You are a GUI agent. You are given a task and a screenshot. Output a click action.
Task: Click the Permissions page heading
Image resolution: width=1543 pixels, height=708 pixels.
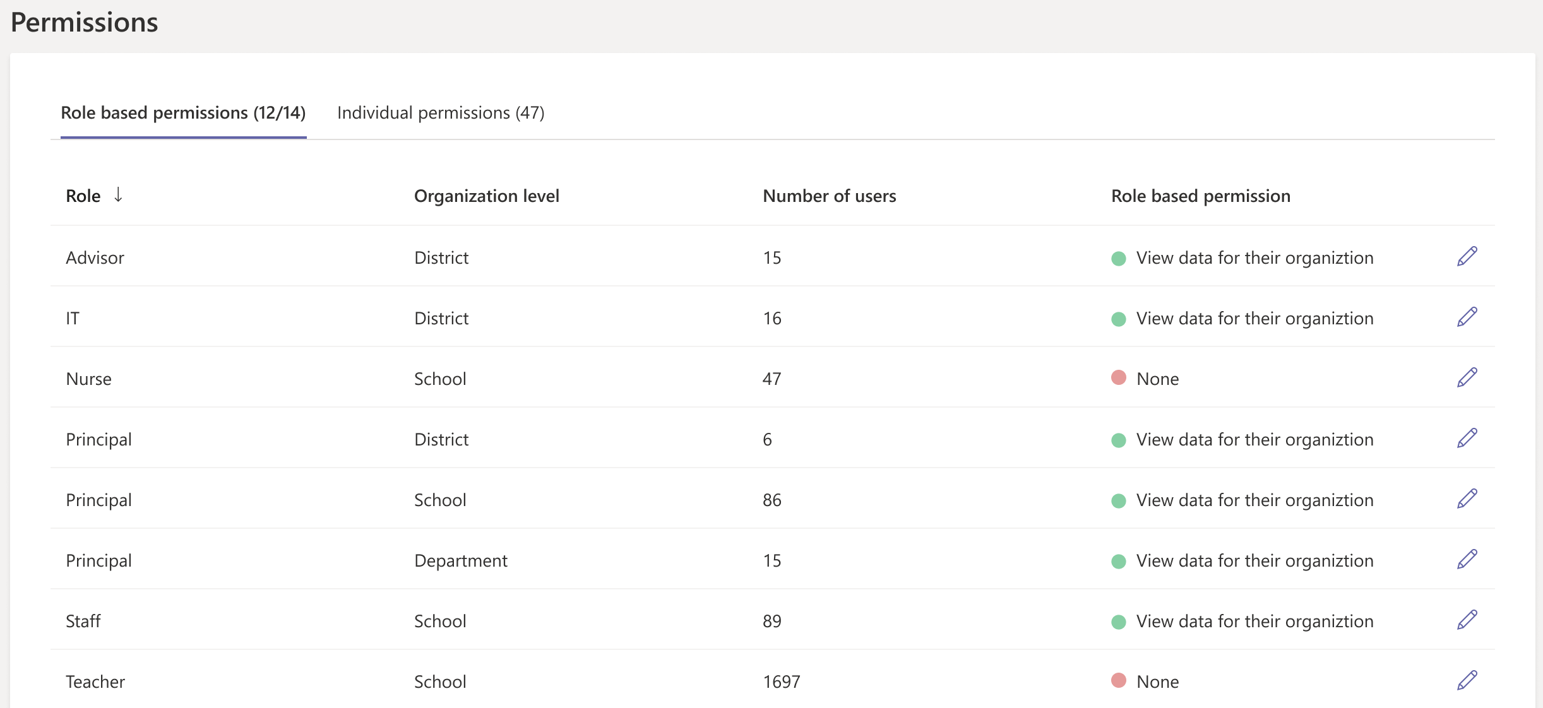point(85,23)
